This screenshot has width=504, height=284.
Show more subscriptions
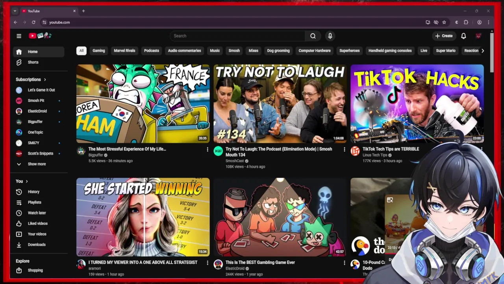point(38,164)
